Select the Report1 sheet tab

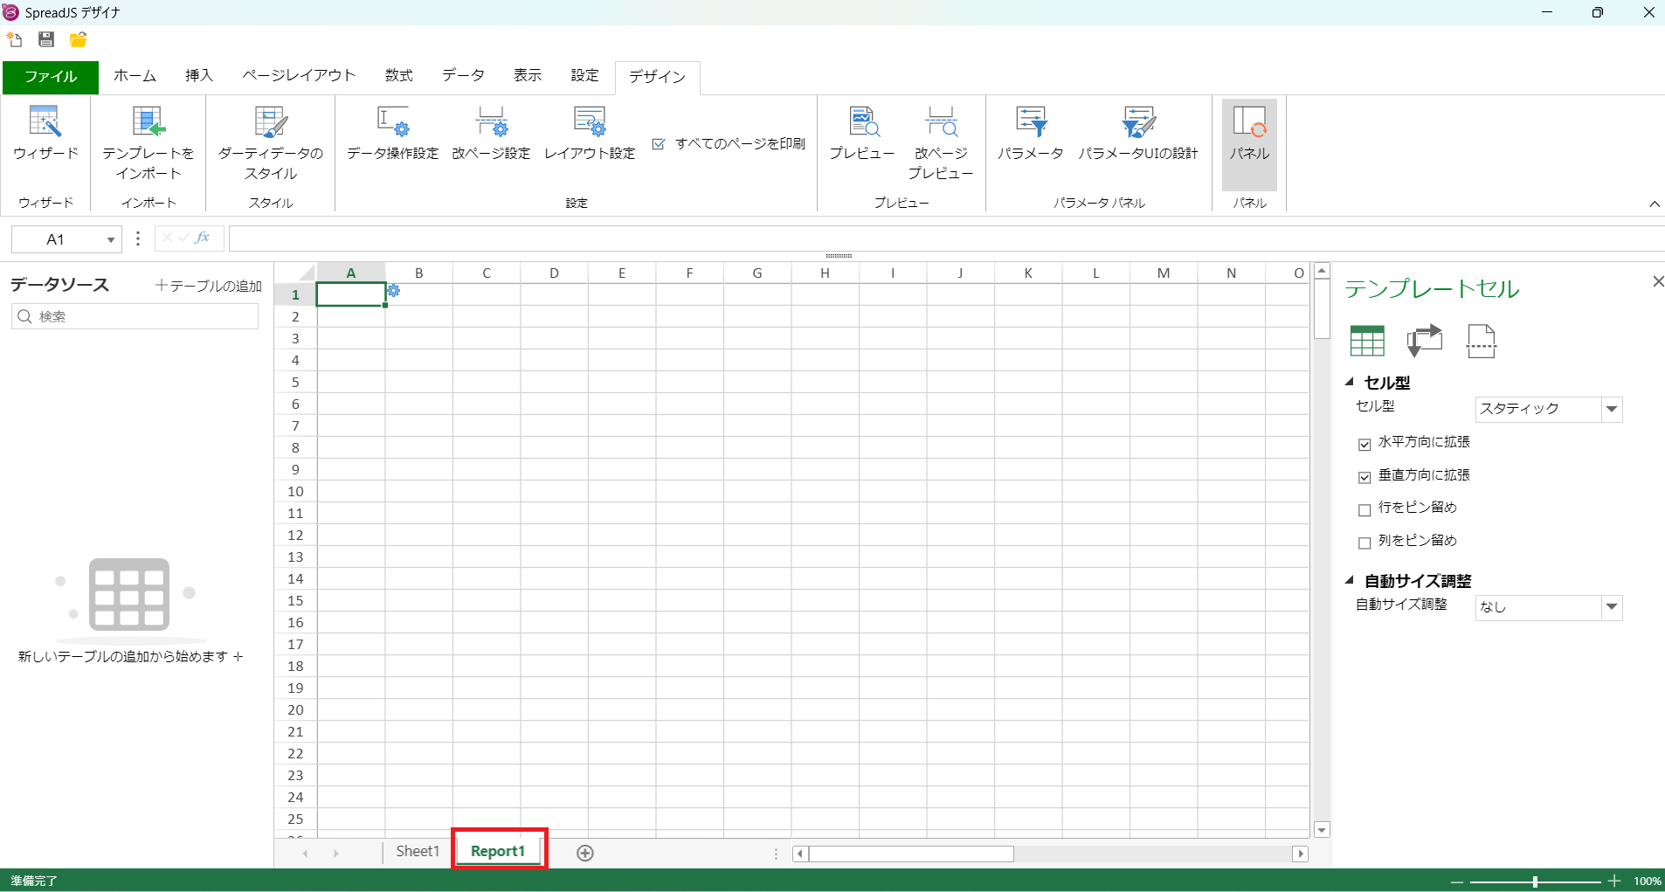[x=498, y=851]
